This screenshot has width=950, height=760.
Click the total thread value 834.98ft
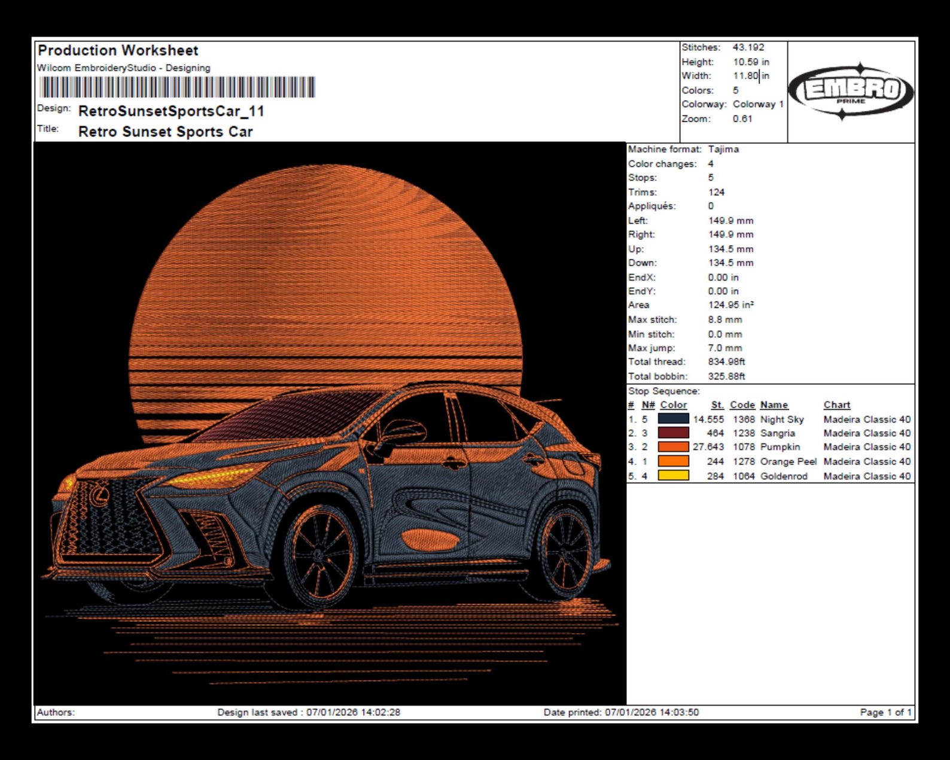[726, 361]
